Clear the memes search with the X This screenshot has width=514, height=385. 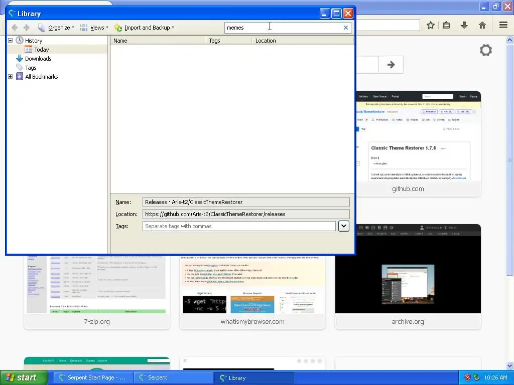point(345,28)
